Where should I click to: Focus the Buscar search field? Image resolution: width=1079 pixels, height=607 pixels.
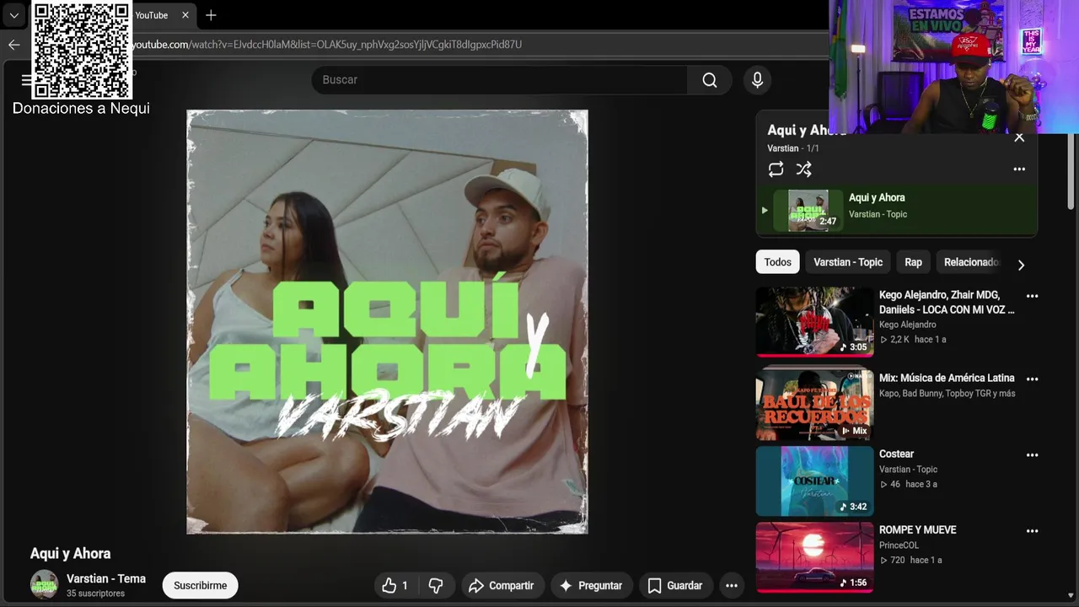click(x=499, y=79)
